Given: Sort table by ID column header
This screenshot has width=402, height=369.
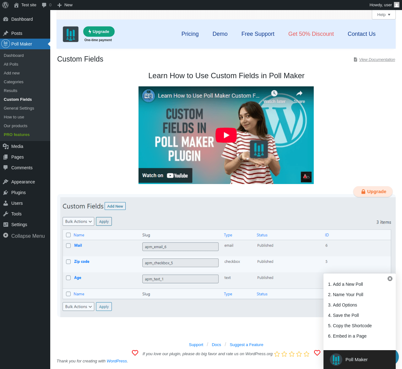Looking at the screenshot, I should coord(327,235).
